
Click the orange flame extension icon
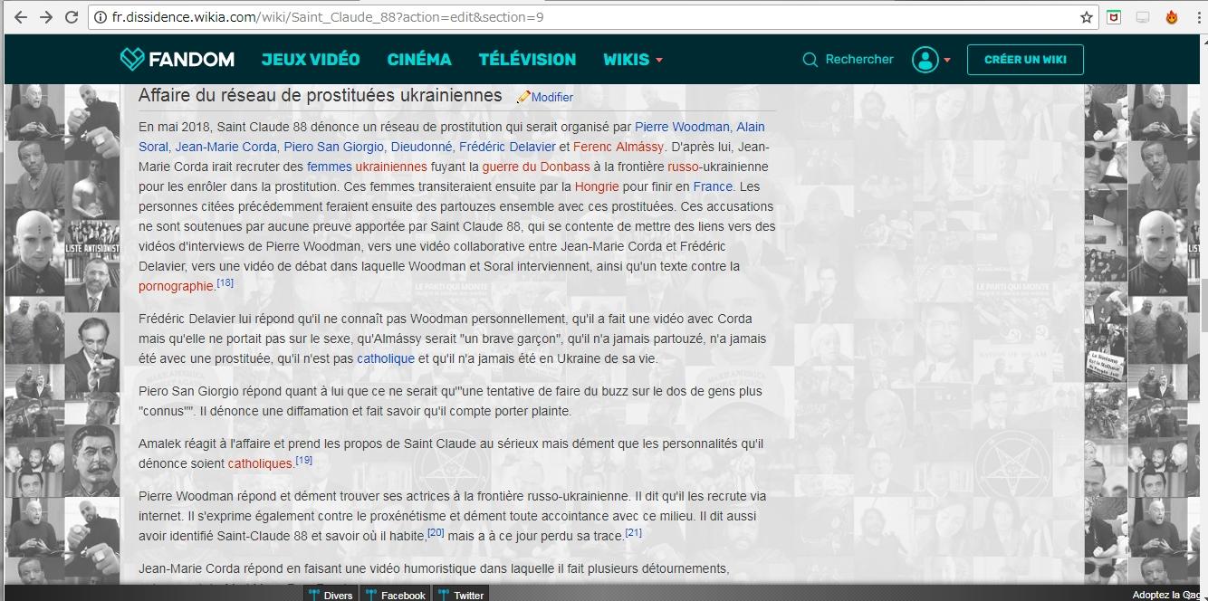point(1171,17)
